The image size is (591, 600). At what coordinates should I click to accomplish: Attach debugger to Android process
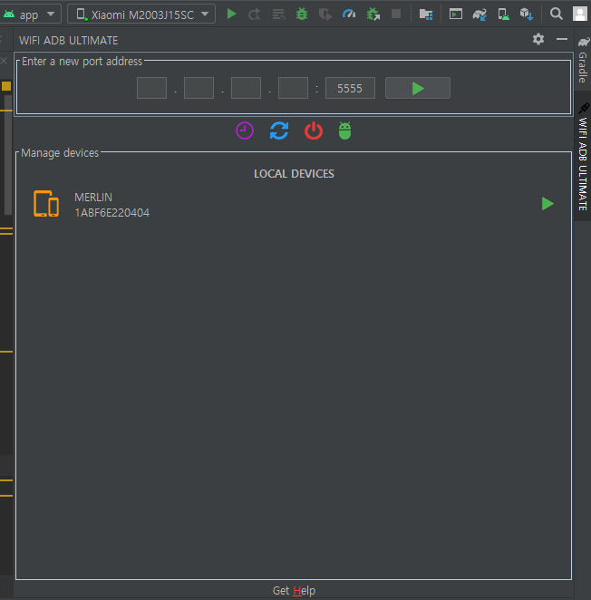[373, 15]
